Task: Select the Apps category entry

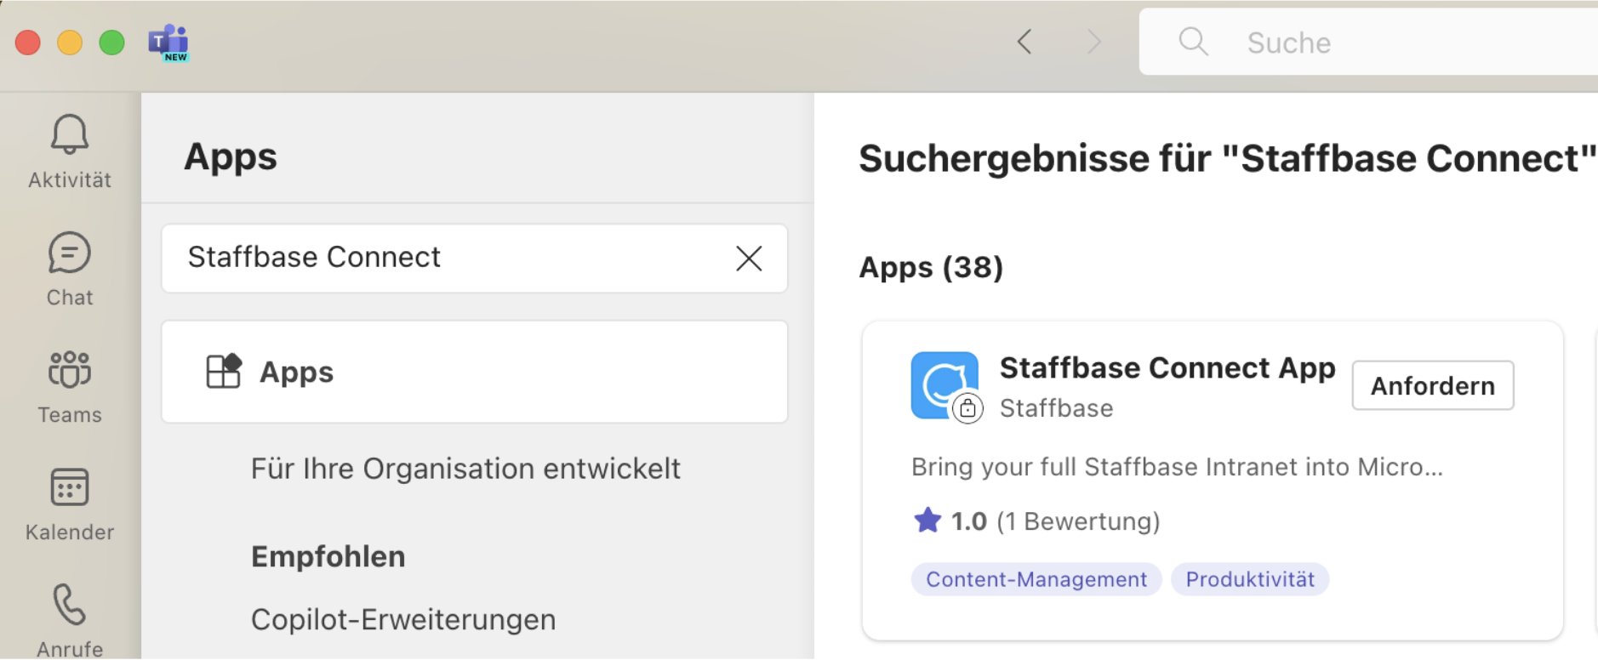Action: pos(475,372)
